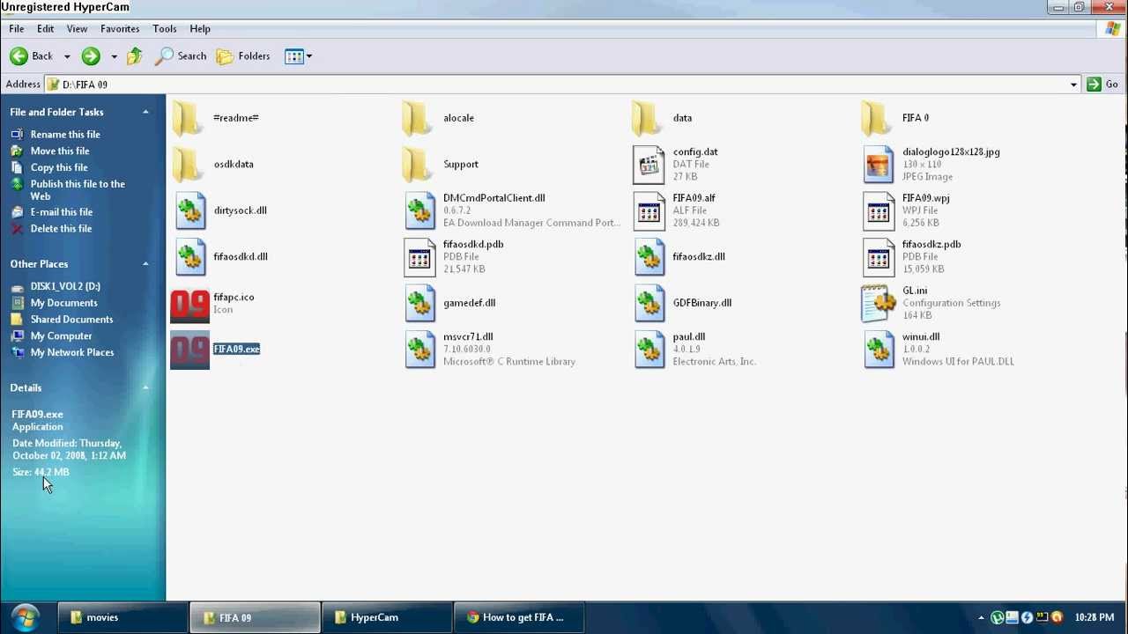Switch to the Chrome How to get FIFA window

[519, 617]
